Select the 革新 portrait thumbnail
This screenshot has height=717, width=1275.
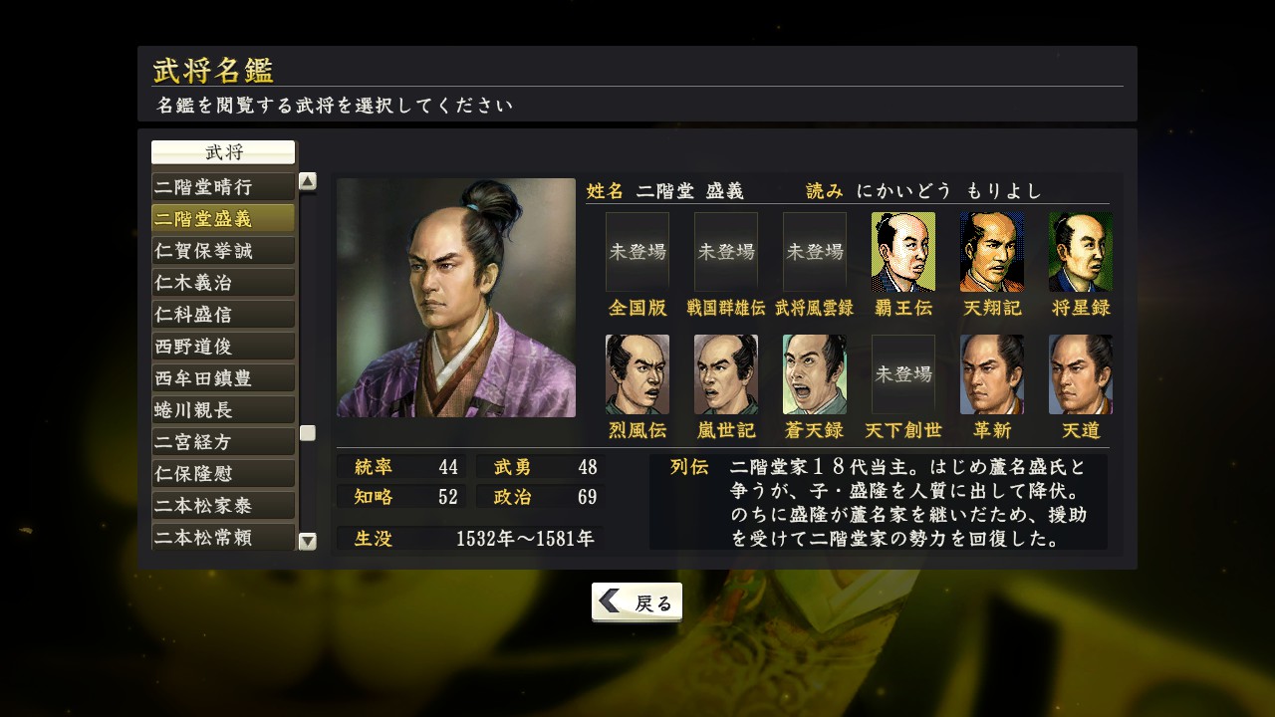click(992, 374)
